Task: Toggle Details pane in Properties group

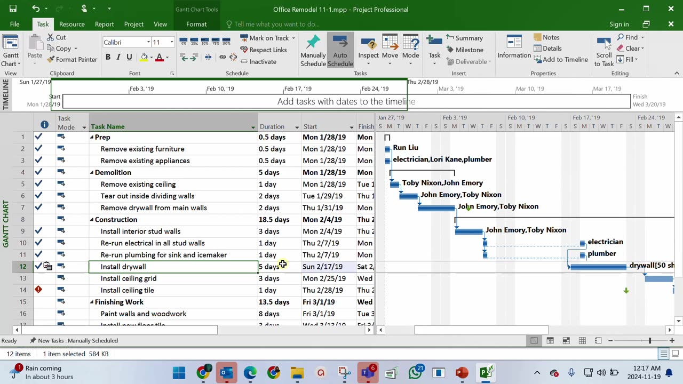Action: point(547,48)
